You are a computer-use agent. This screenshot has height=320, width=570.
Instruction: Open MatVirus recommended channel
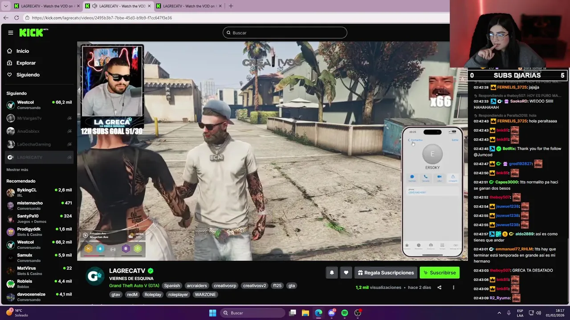(39, 271)
